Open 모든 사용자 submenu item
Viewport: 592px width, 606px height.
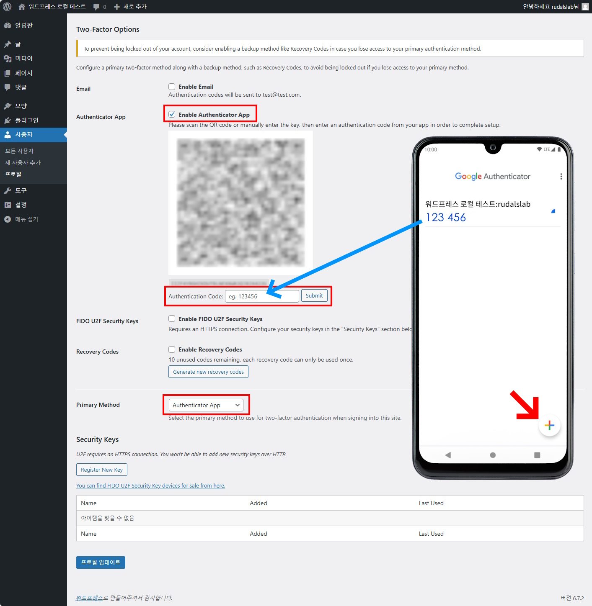pyautogui.click(x=19, y=151)
